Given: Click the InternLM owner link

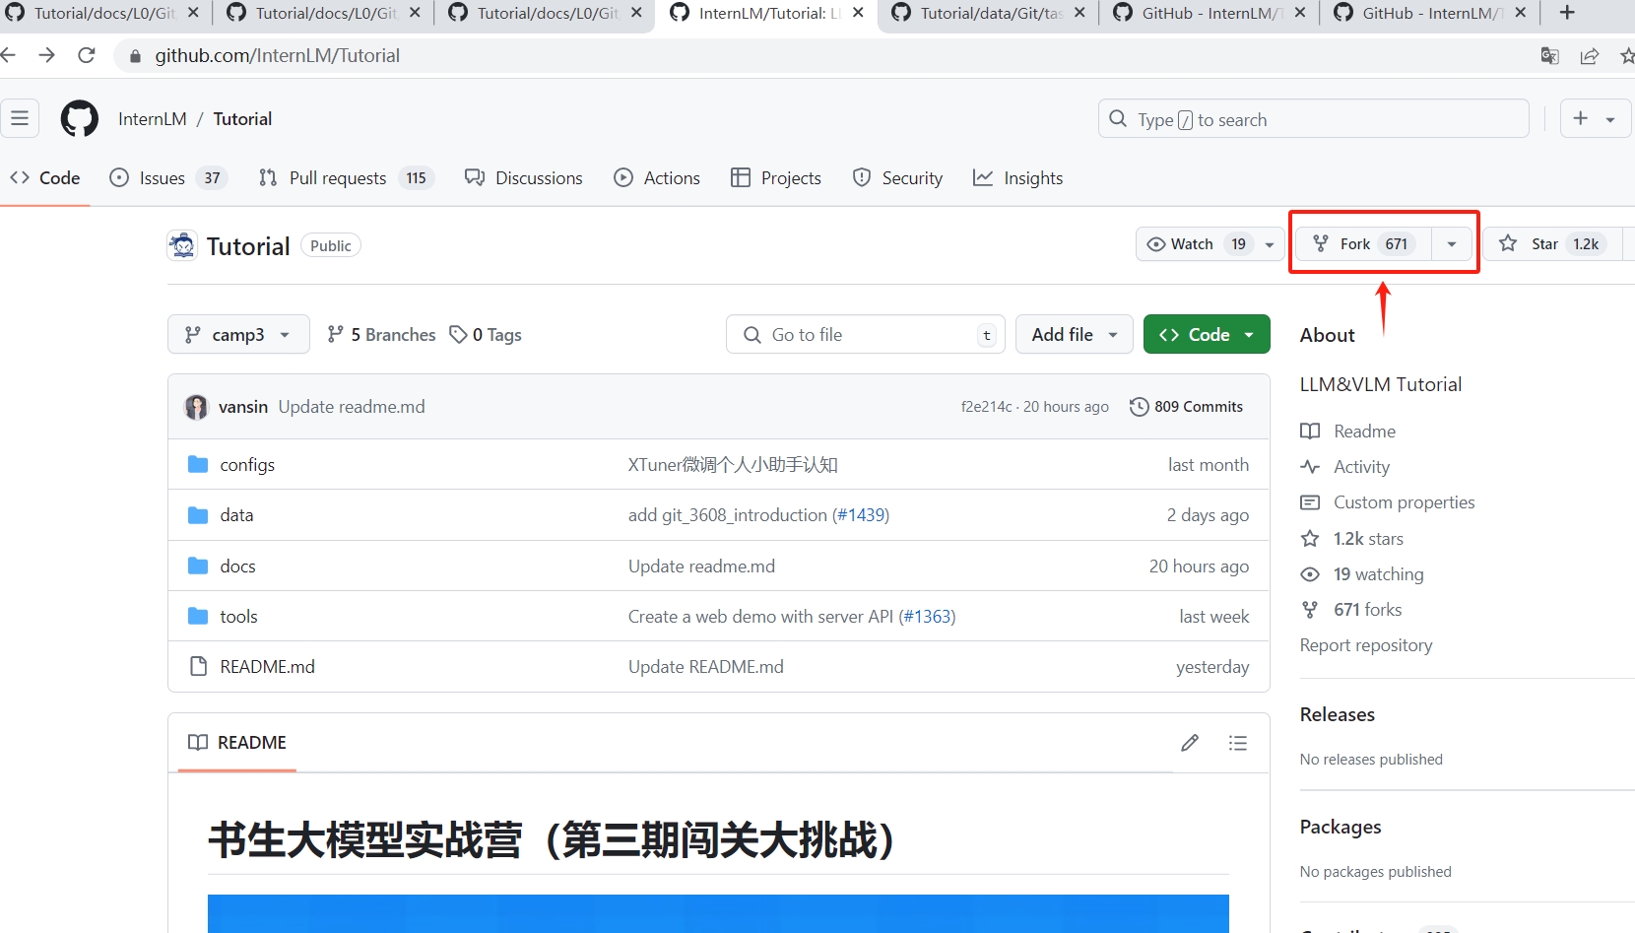Looking at the screenshot, I should point(153,119).
